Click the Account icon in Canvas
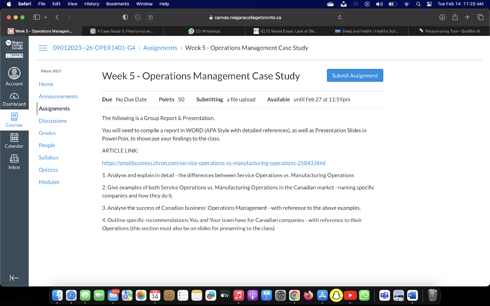 coord(14,74)
